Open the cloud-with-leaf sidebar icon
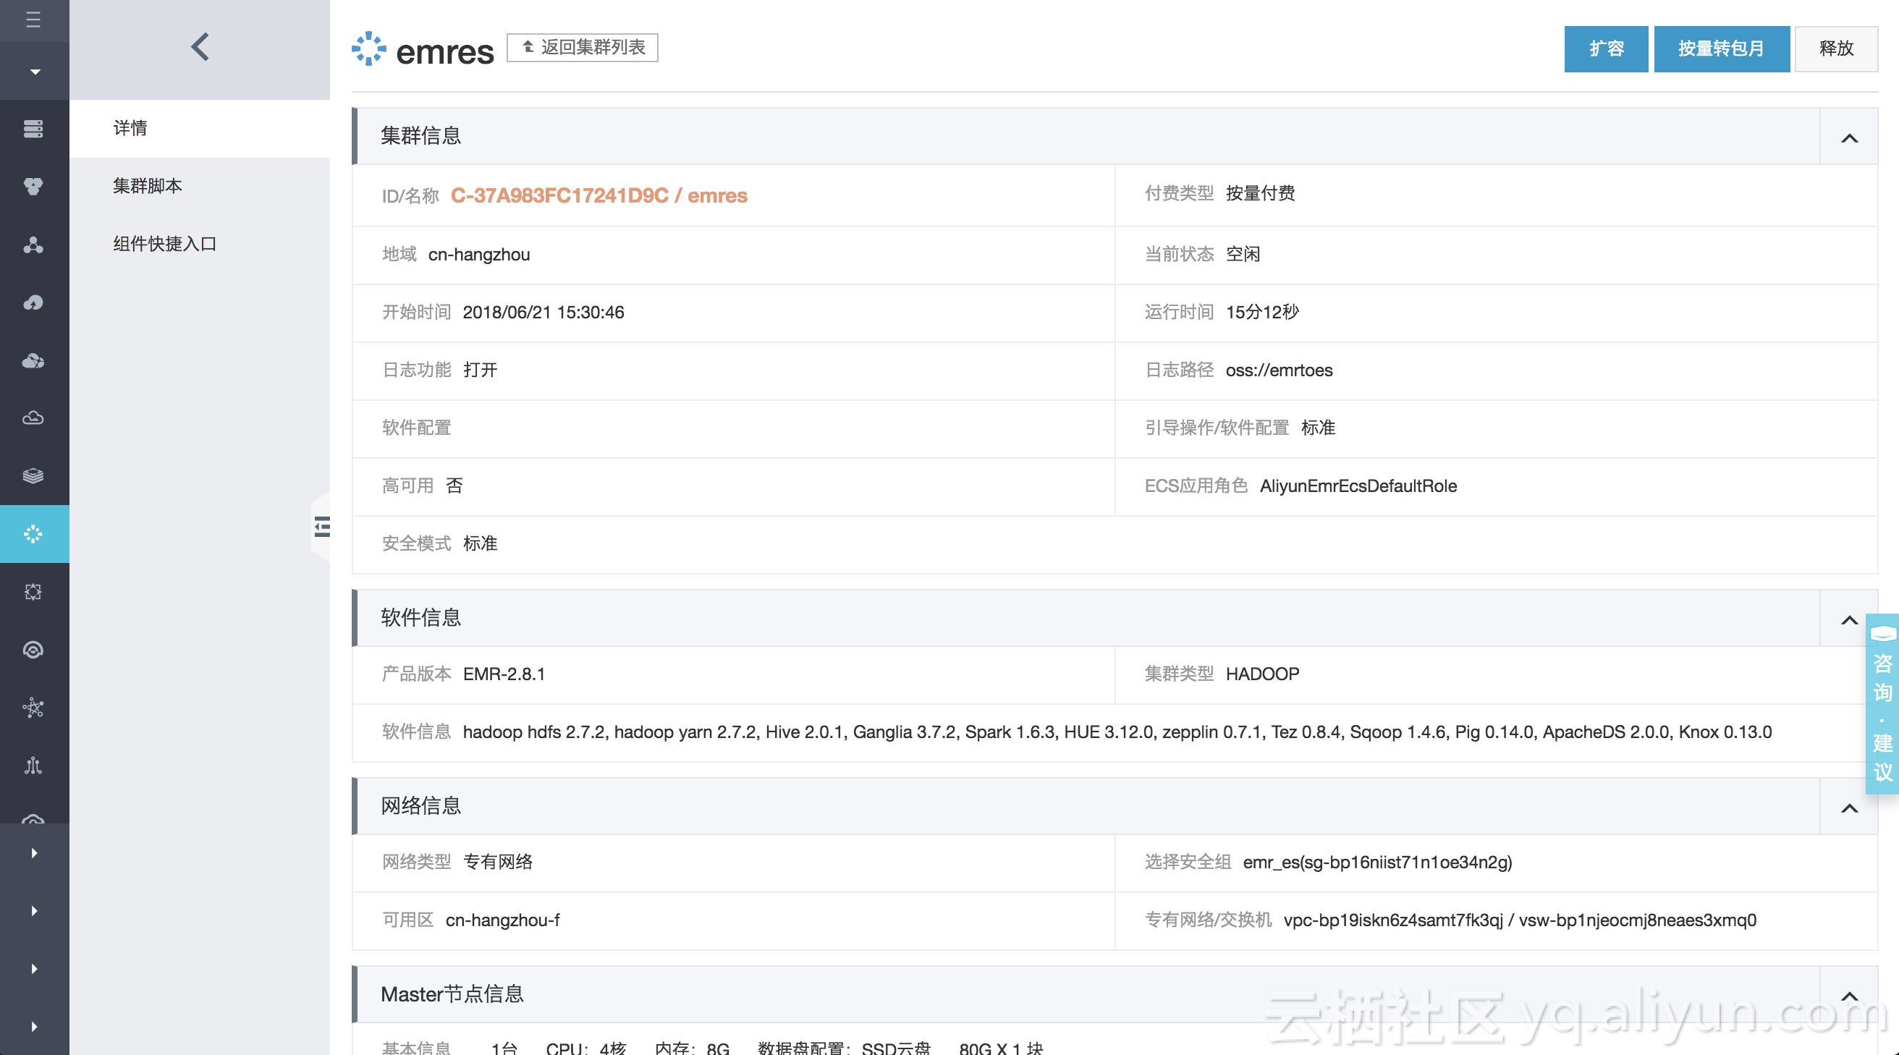This screenshot has width=1899, height=1055. click(x=33, y=302)
